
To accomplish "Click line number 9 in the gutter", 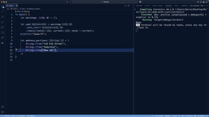I will point(12,41).
